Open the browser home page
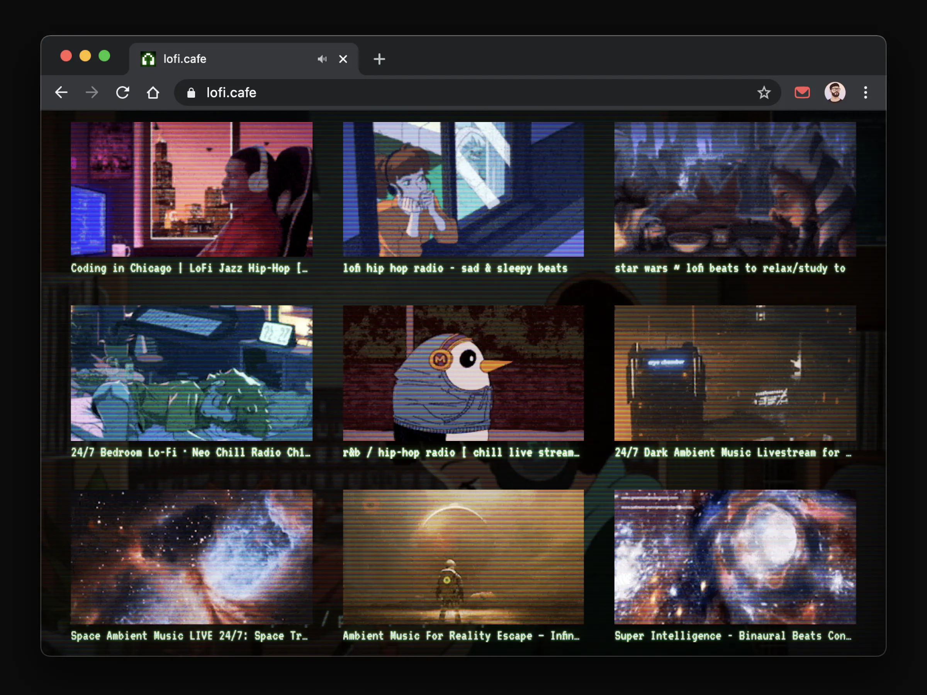 click(153, 92)
